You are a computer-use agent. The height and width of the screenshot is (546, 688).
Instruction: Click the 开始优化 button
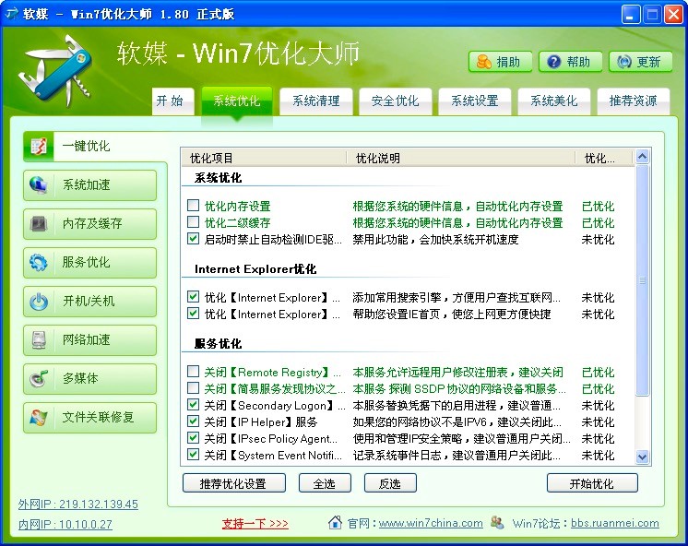592,483
